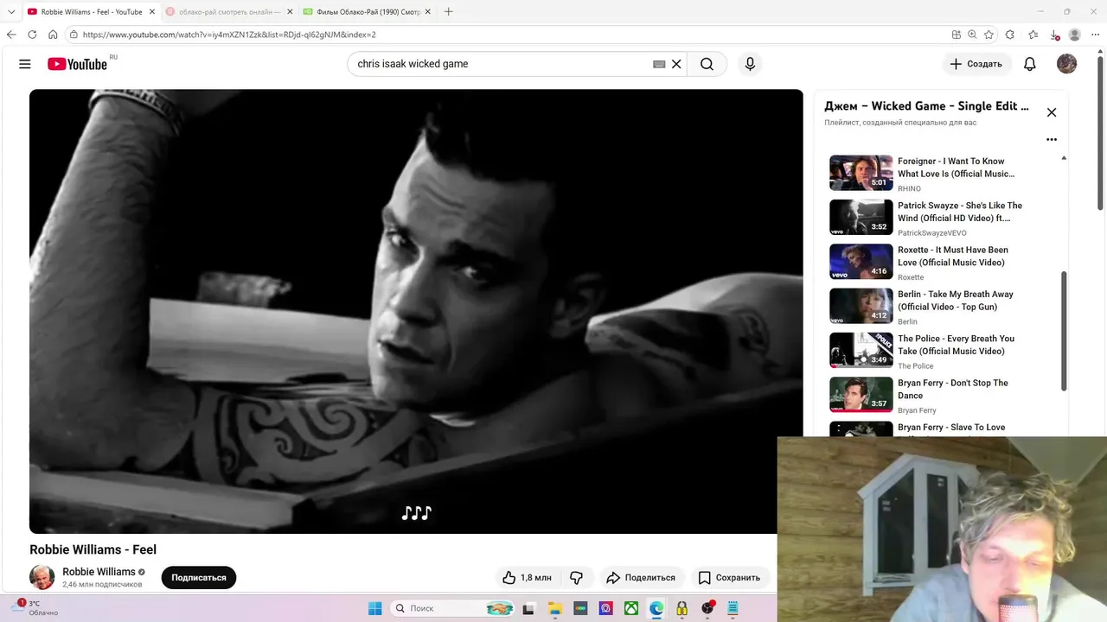
Task: Click the browser back arrow
Action: pyautogui.click(x=11, y=35)
